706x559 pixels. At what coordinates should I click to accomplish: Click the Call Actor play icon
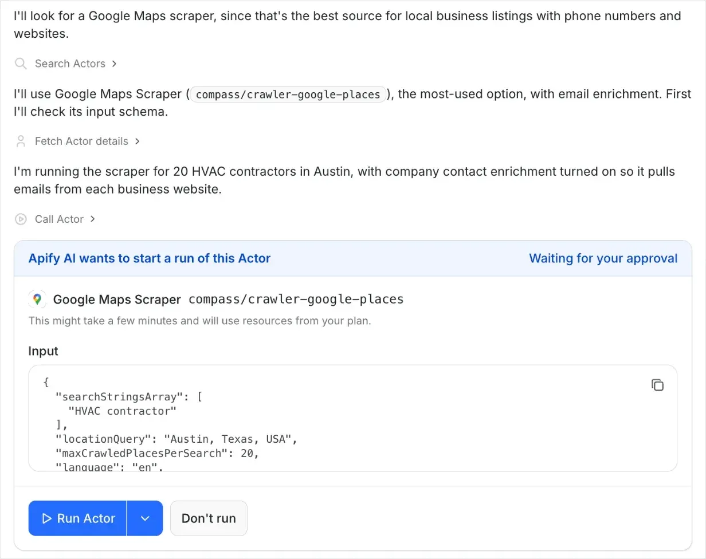tap(21, 219)
